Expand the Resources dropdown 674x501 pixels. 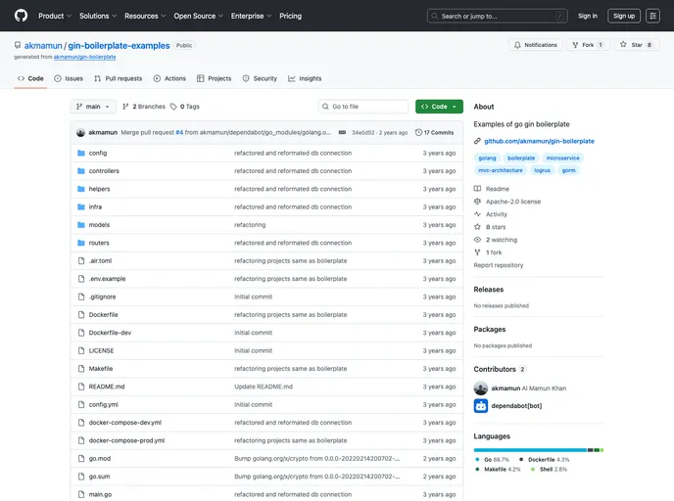[x=145, y=16]
